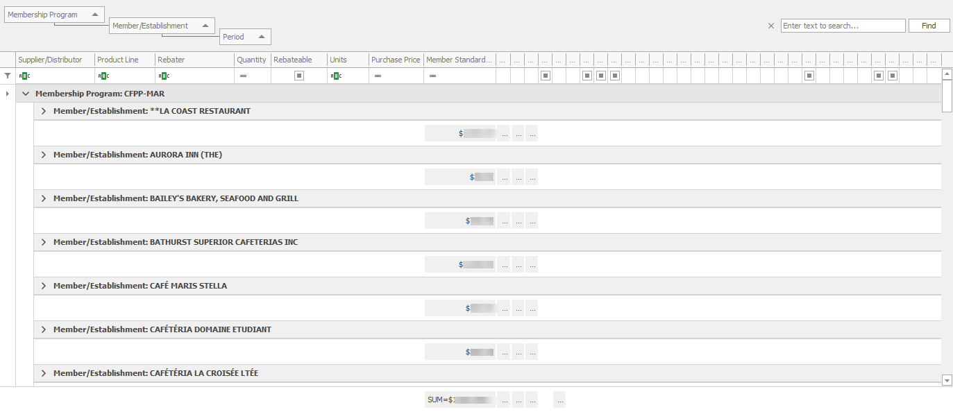Image resolution: width=953 pixels, height=412 pixels.
Task: Click Quantity filter equals operator icon
Action: pos(243,76)
